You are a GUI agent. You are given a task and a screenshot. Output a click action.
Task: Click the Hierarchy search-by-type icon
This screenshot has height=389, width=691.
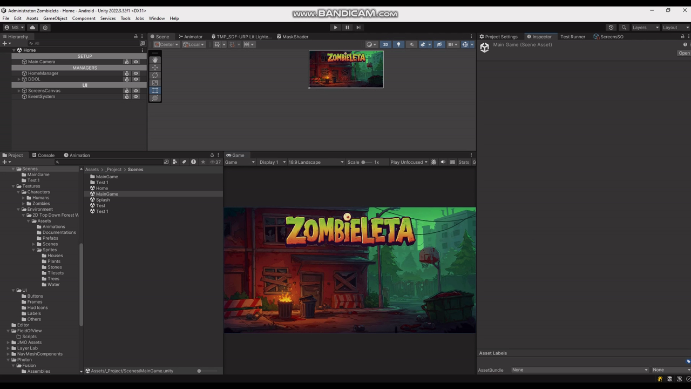[143, 43]
